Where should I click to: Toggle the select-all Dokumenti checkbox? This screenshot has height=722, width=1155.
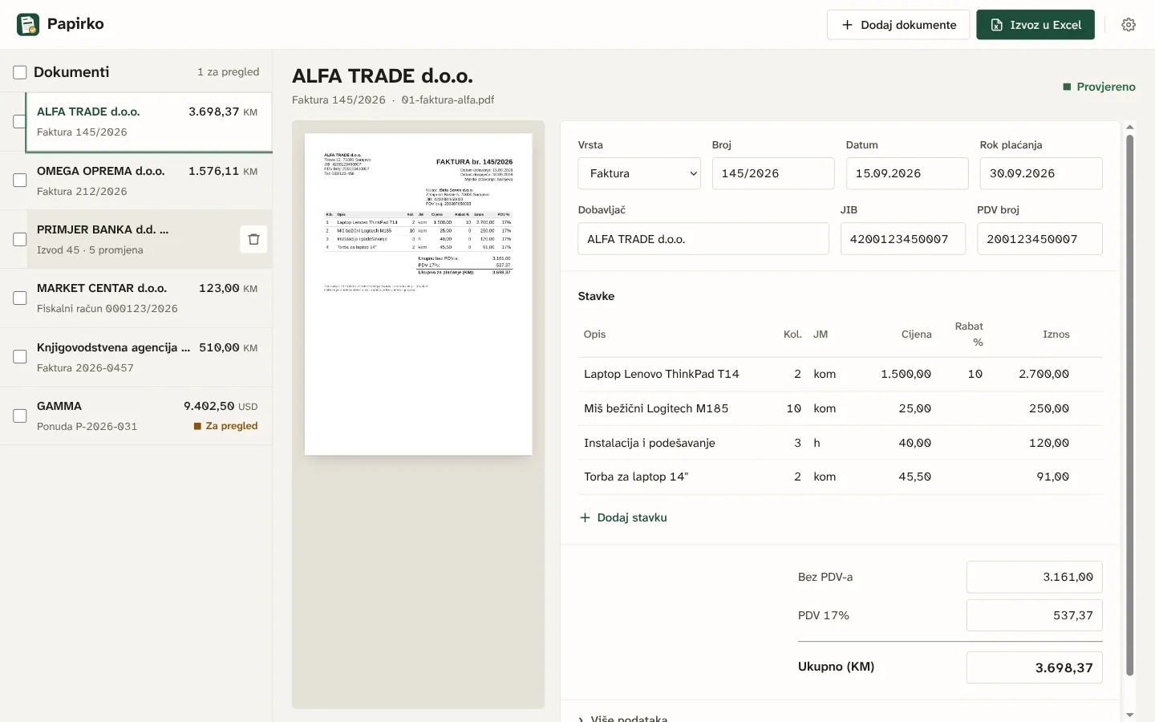click(x=20, y=72)
